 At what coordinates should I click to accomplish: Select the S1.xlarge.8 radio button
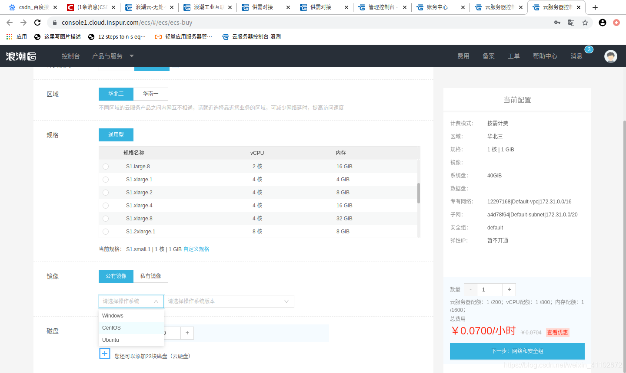[x=106, y=219]
